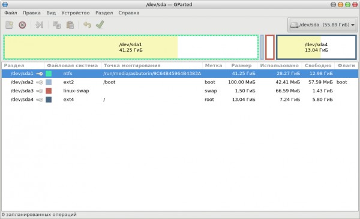Open the Раздел menu
Viewport: 360px width, 219px height.
pos(104,13)
